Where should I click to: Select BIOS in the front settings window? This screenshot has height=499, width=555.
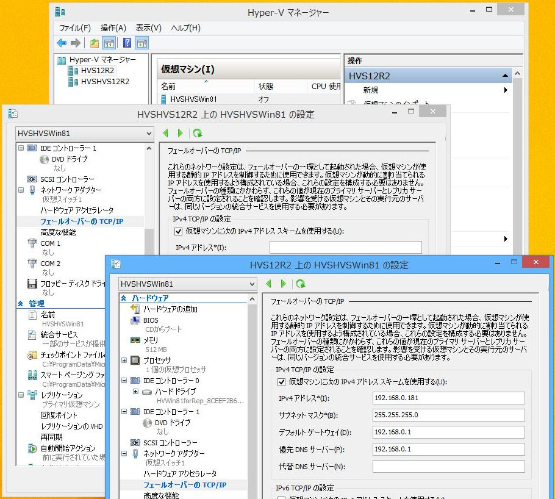151,320
